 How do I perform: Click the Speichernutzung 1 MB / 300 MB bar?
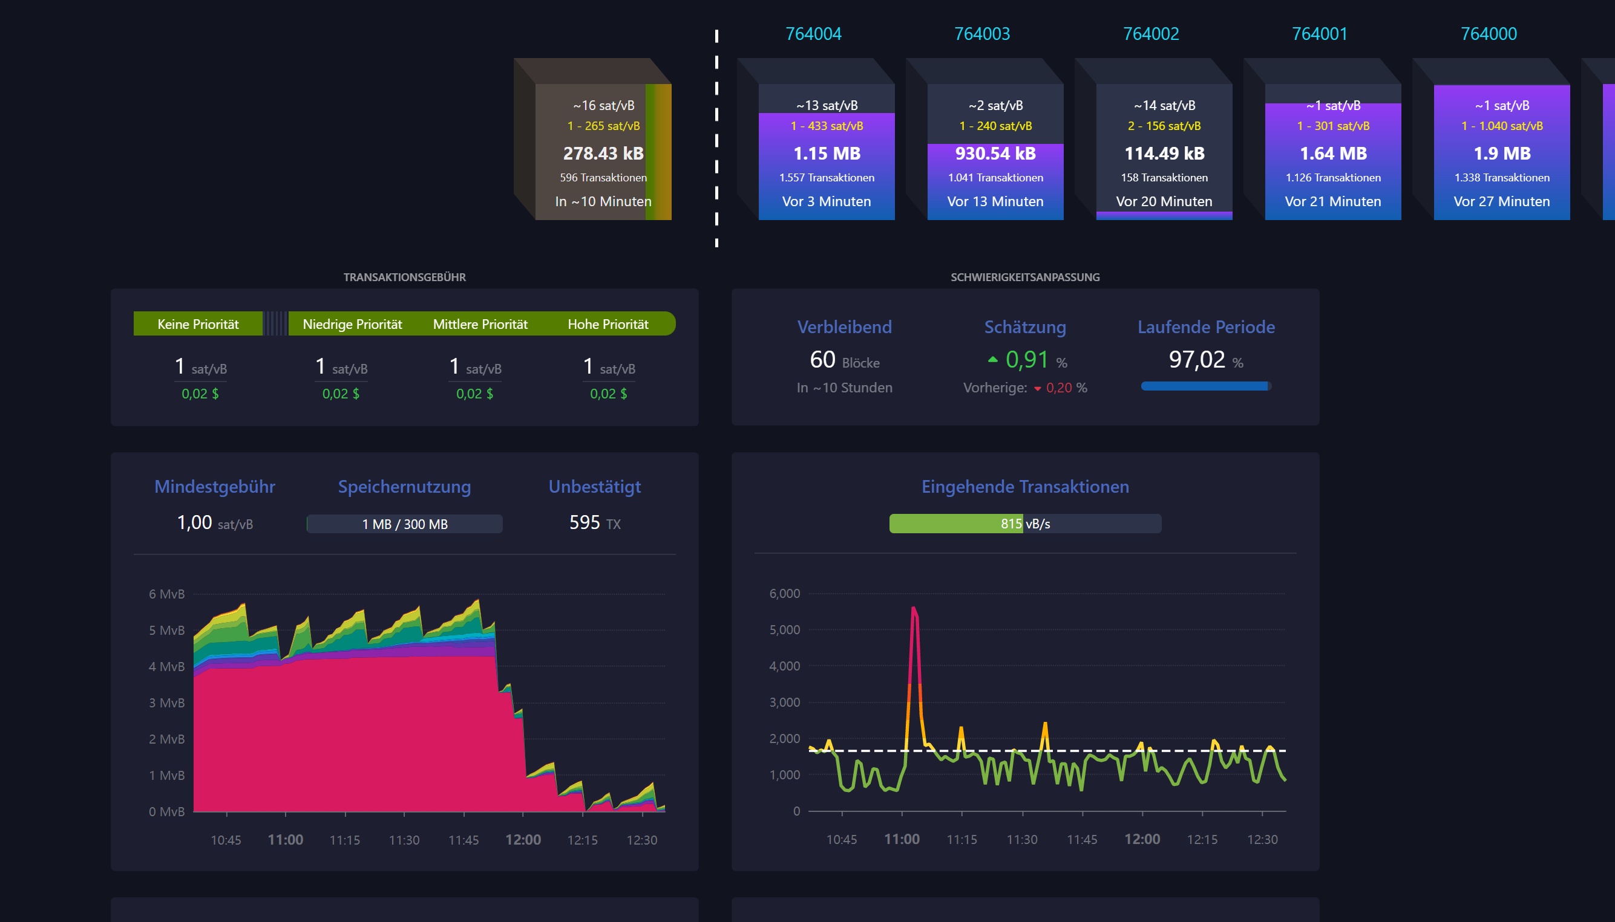click(x=404, y=524)
